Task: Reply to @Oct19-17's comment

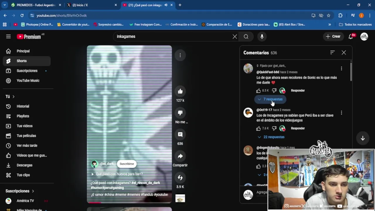Action: click(298, 128)
